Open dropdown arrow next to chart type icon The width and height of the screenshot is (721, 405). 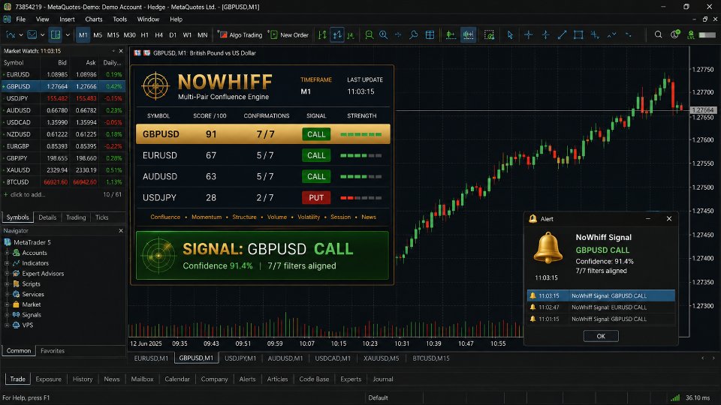[x=21, y=35]
